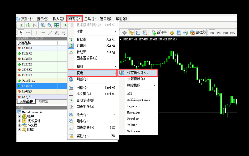Expand the 对象 objects submenu

pyautogui.click(x=93, y=31)
